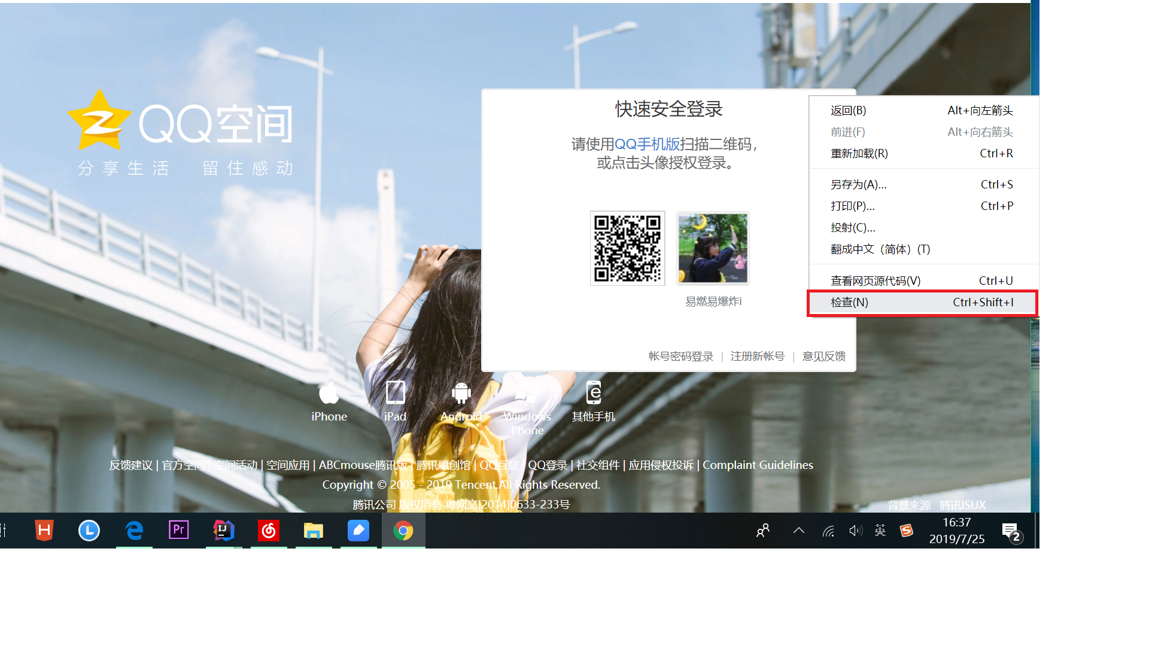The height and width of the screenshot is (646, 1149).
Task: Open the notification action center
Action: click(x=1011, y=532)
